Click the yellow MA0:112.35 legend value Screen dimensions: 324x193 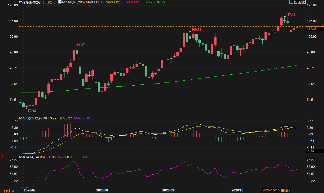click(x=114, y=2)
